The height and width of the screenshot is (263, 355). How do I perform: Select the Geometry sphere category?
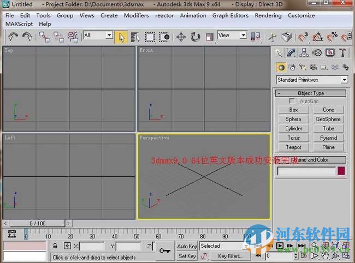(x=281, y=68)
